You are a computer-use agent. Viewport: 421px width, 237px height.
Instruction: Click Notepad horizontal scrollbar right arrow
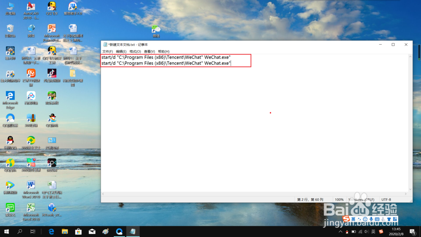406,194
